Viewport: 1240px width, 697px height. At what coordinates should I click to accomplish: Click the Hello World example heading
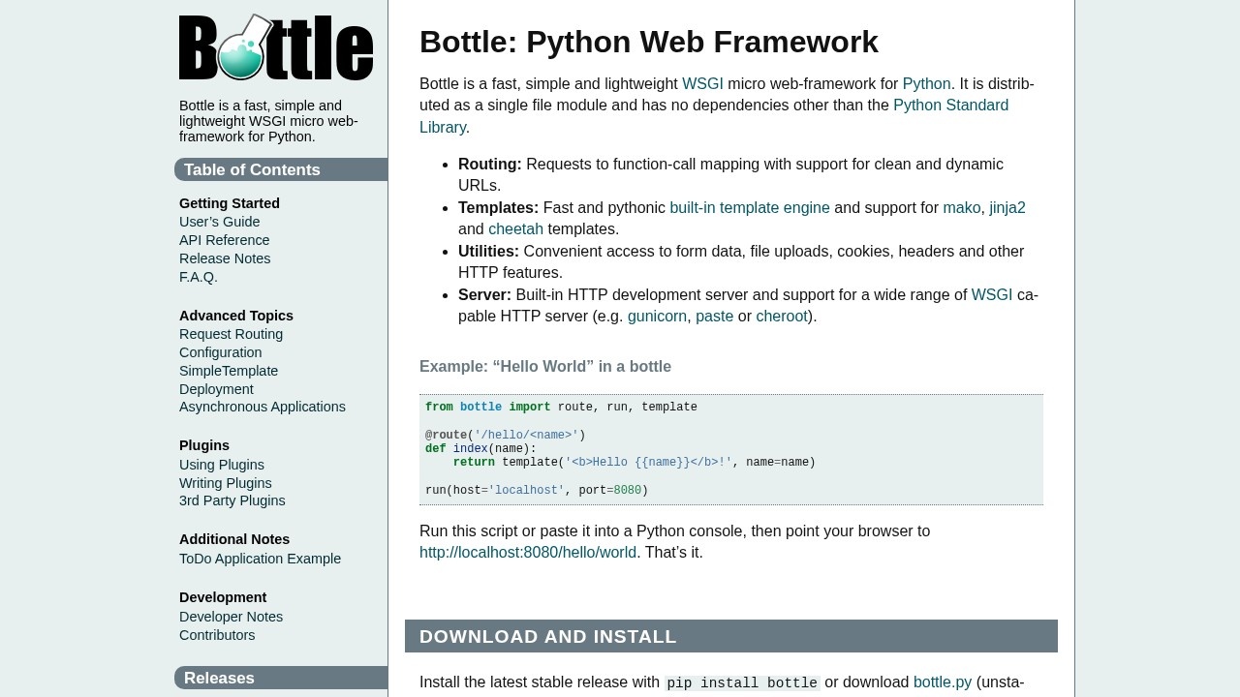pos(545,367)
